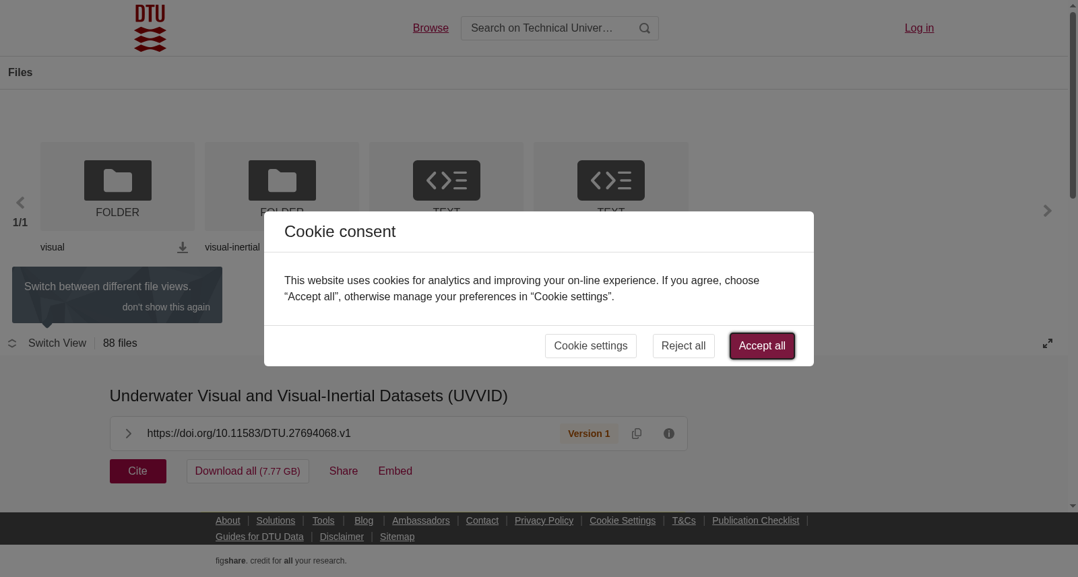
Task: Click Browse in the header
Action: (x=431, y=28)
